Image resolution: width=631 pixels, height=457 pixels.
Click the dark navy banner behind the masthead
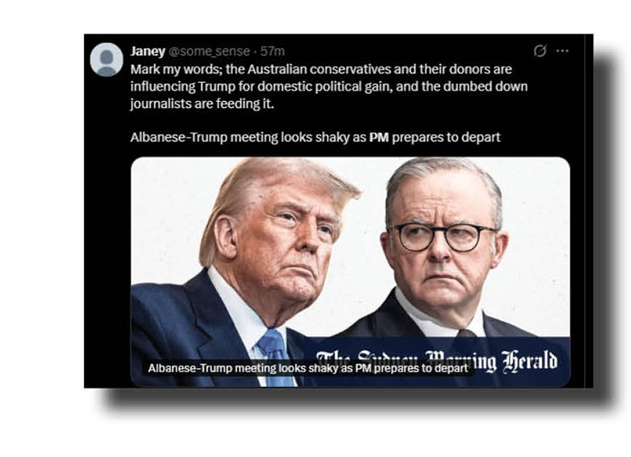(x=438, y=362)
